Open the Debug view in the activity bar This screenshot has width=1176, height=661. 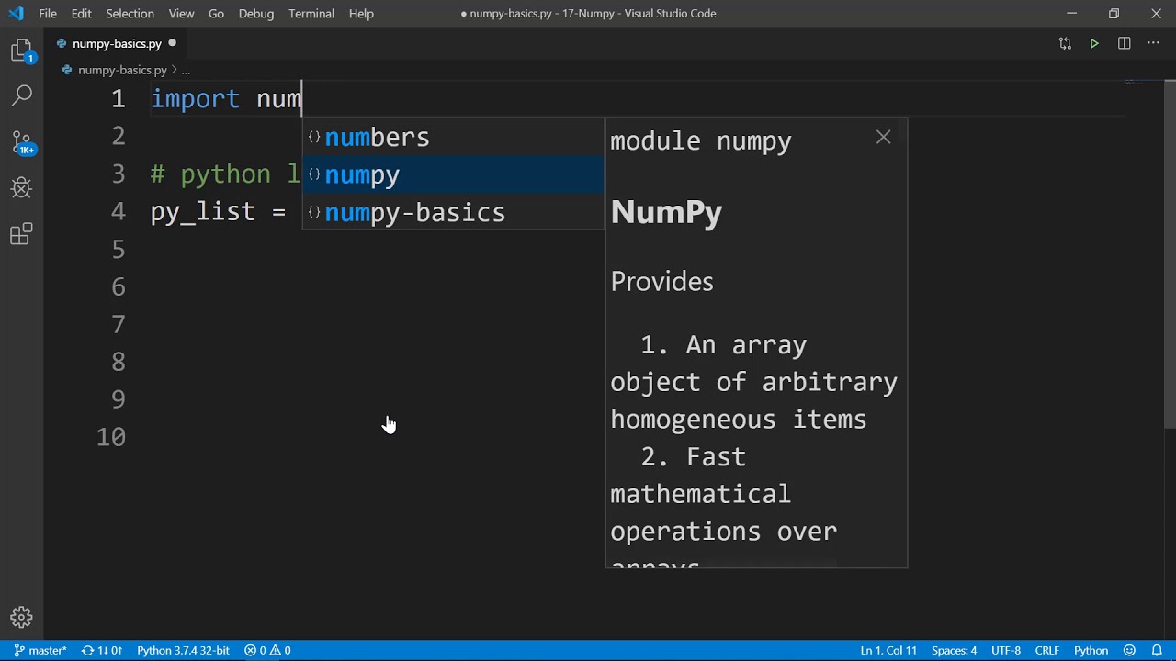tap(22, 188)
